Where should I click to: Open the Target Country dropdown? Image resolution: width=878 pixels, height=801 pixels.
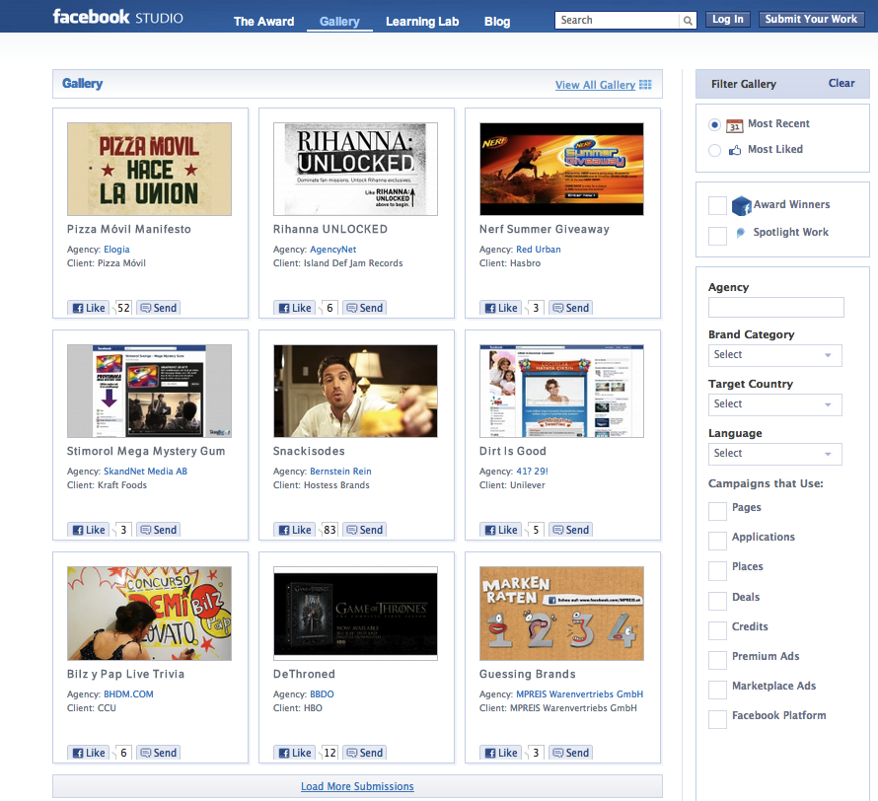(775, 404)
